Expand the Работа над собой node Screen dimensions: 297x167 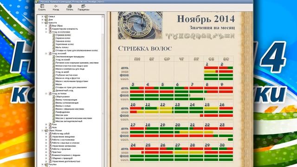(46, 134)
